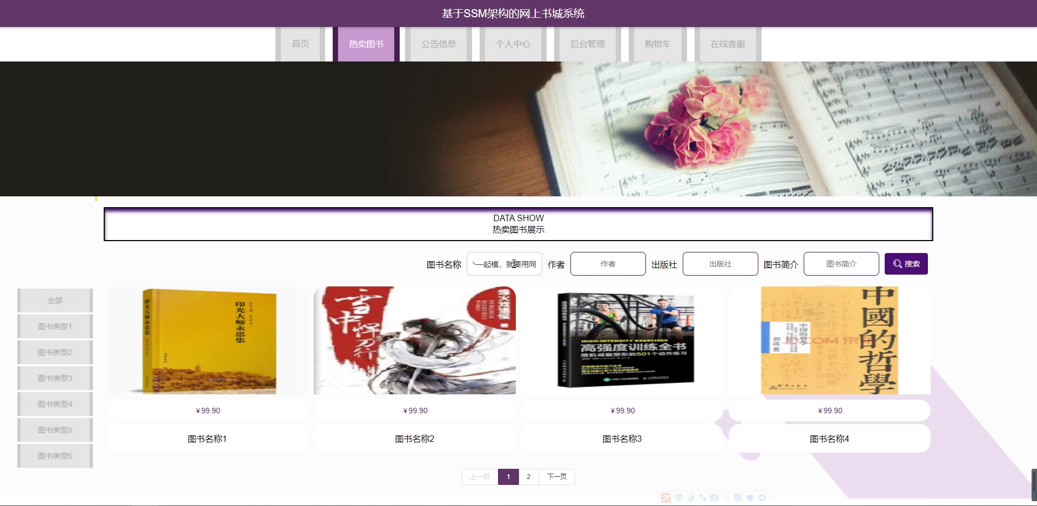Image resolution: width=1037 pixels, height=506 pixels.
Task: Click the moon icon in the IME toolbar
Action: click(691, 498)
